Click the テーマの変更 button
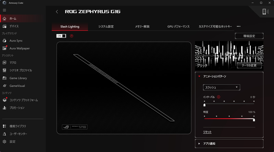 [x=249, y=65]
